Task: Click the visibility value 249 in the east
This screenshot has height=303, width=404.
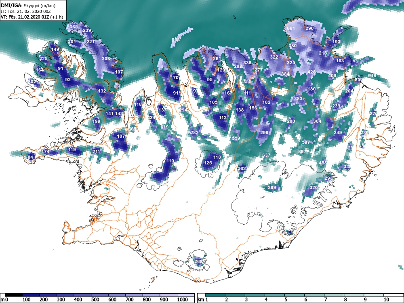Action: pos(338,133)
